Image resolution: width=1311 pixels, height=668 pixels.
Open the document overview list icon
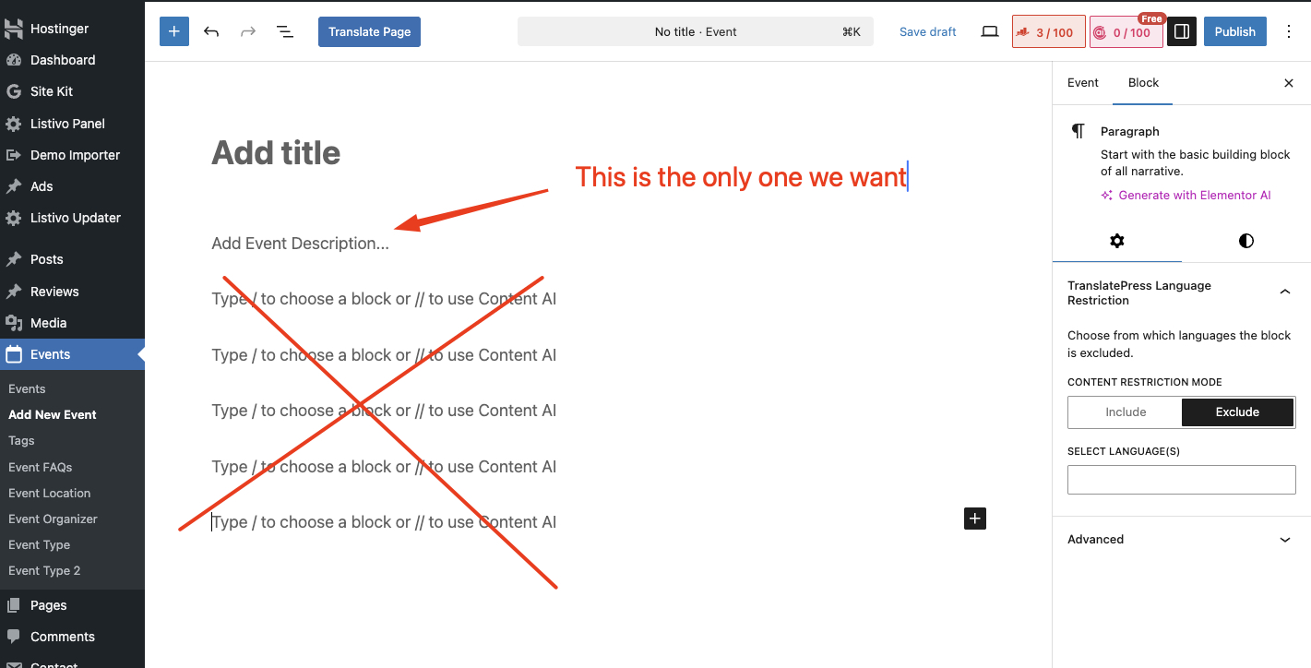click(285, 31)
